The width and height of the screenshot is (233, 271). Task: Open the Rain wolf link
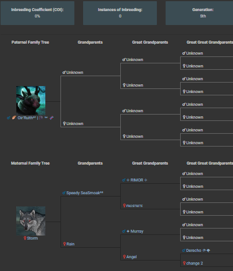70,244
